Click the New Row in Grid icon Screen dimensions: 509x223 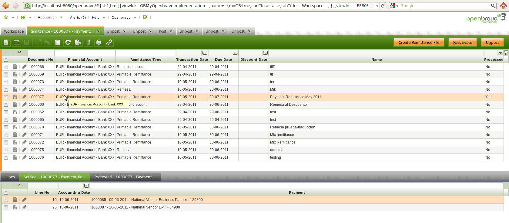coord(16,42)
